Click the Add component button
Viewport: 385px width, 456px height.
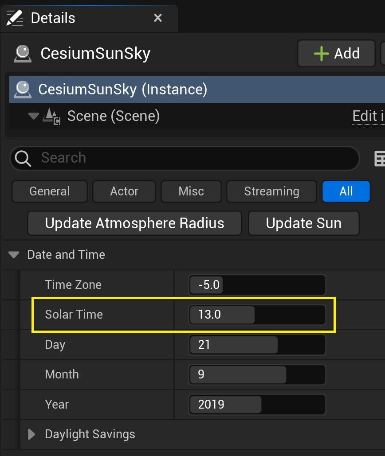click(x=336, y=54)
